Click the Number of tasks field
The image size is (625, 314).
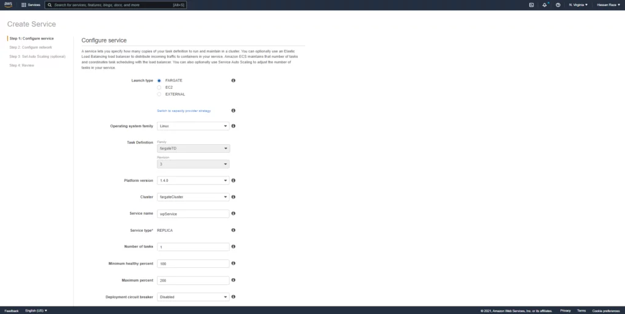[193, 247]
